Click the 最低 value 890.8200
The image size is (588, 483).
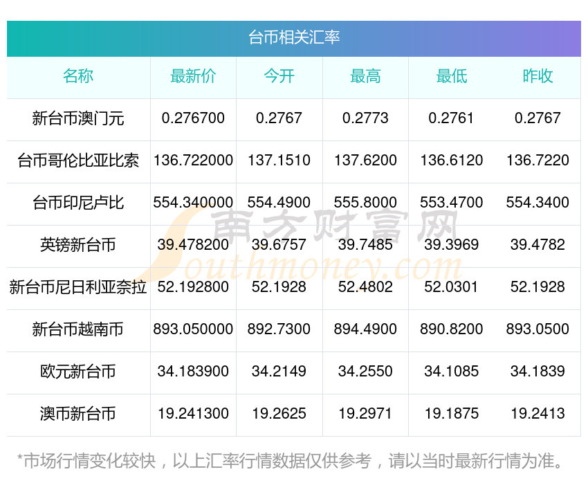coord(452,329)
